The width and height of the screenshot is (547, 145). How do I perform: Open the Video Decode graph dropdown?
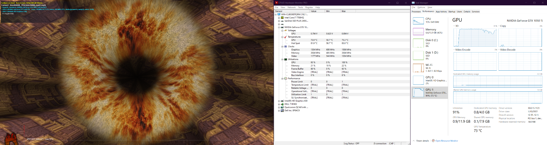tap(499, 50)
